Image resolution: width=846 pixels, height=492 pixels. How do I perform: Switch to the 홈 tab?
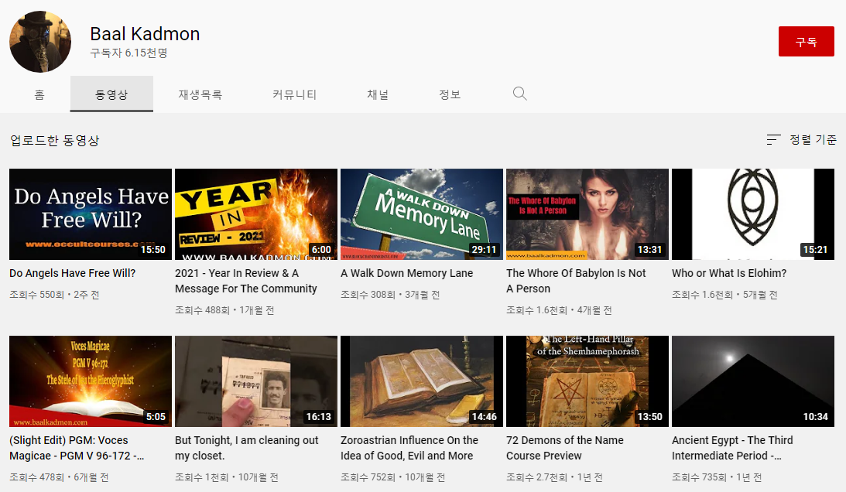pyautogui.click(x=39, y=94)
